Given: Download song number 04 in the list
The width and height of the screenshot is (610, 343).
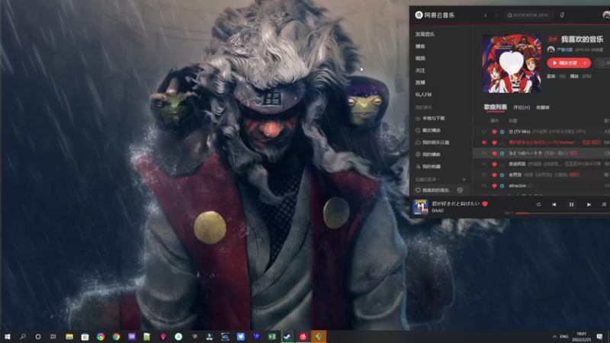Looking at the screenshot, I should 502,164.
